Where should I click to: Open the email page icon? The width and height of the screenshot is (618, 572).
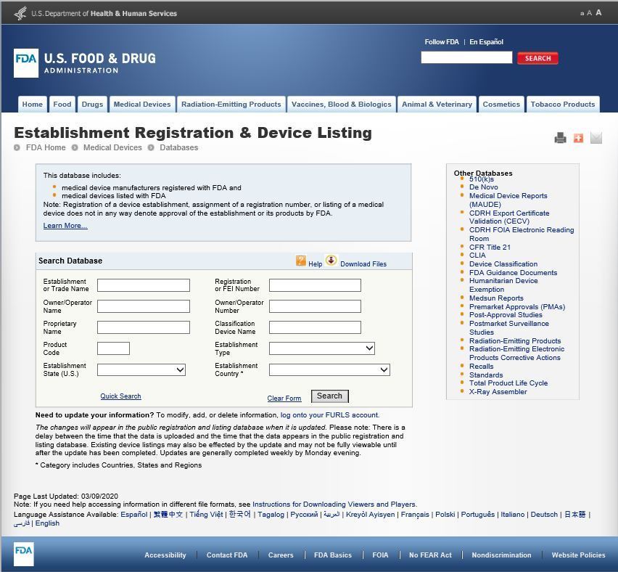(596, 137)
